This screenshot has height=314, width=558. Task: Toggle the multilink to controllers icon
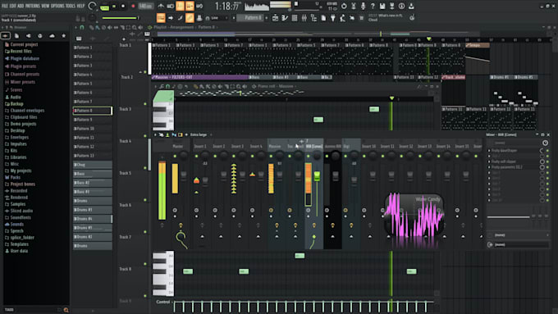pos(199,18)
